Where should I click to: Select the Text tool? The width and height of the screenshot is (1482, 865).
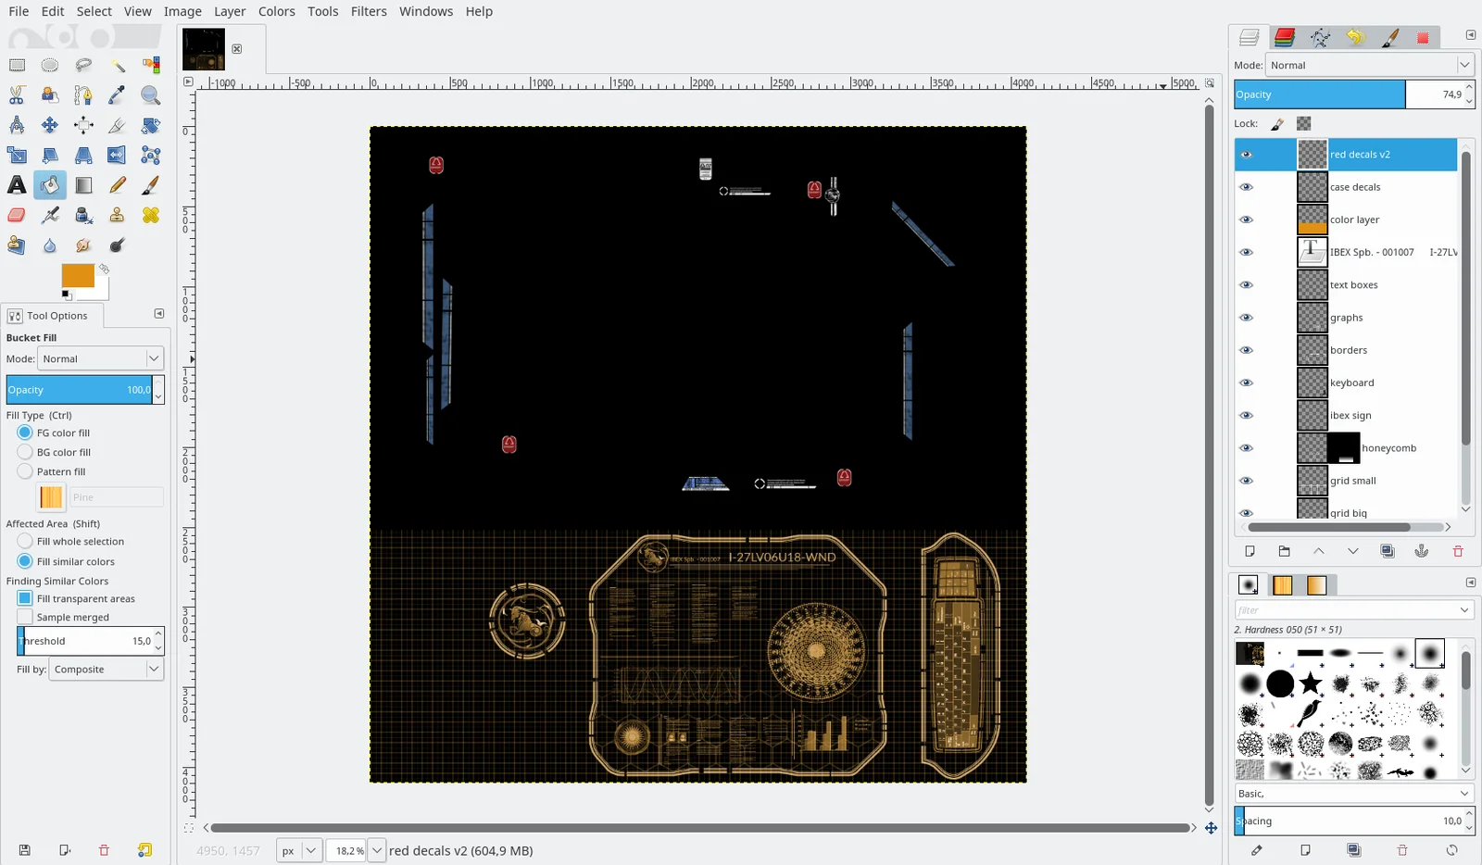click(x=17, y=185)
